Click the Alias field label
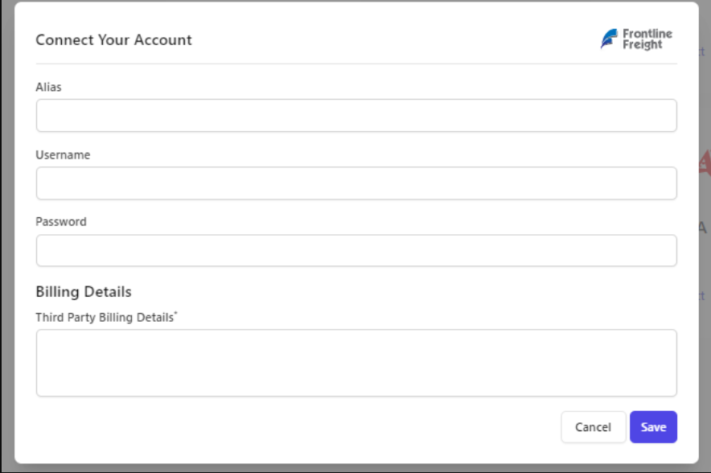 pos(48,87)
